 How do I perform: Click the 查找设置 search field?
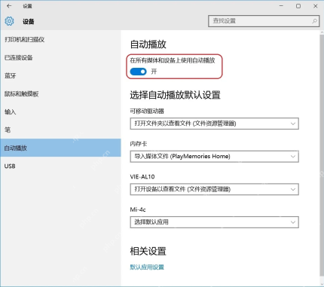(264, 21)
